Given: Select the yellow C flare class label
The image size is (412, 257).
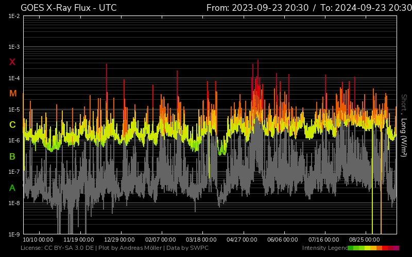Looking at the screenshot, I should tap(12, 125).
